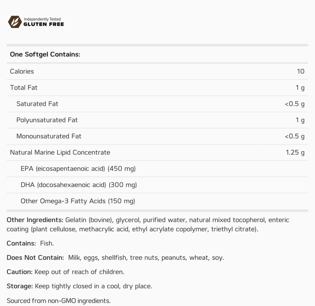The width and height of the screenshot is (315, 306).
Task: Select the Monounsaturated Fat row label
Action: point(49,136)
